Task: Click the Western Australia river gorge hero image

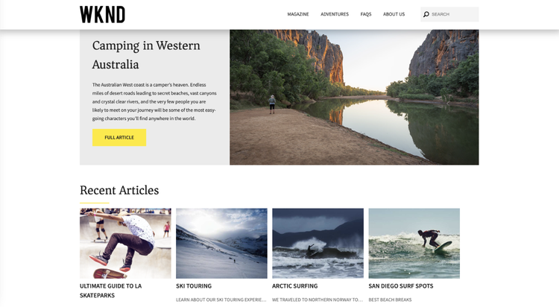Action: point(354,97)
